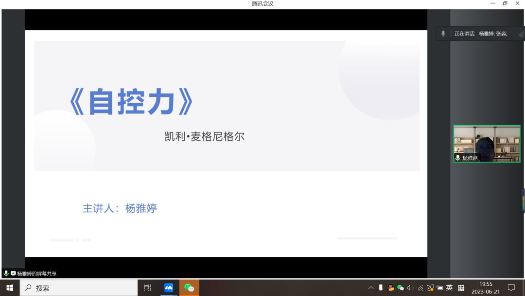Viewport: 525px width, 296px height.
Task: Click the microphone tray icon
Action: [x=381, y=288]
